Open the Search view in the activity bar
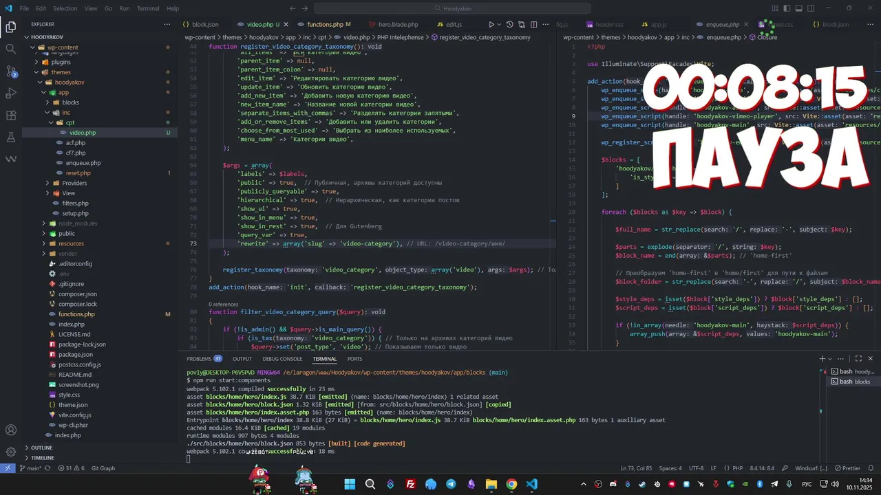This screenshot has height=495, width=881. pyautogui.click(x=11, y=49)
